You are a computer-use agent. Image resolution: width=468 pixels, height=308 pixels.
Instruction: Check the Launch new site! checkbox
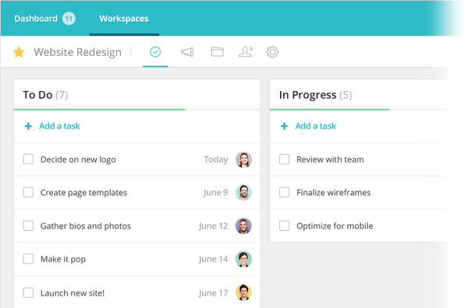[28, 292]
